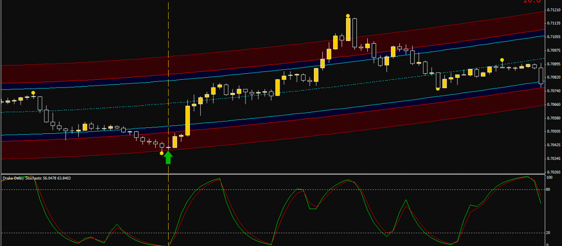Click the Drake Delay Stochastic indicator label
Screen dimensions: 562x246
coord(36,178)
